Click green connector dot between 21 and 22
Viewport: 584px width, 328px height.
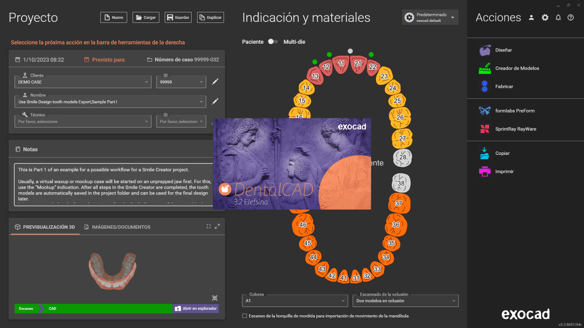[x=371, y=54]
